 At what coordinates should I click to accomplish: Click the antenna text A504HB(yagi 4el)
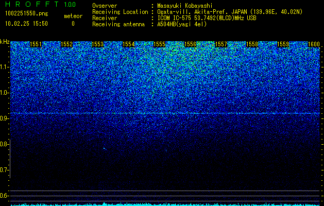pos(182,24)
